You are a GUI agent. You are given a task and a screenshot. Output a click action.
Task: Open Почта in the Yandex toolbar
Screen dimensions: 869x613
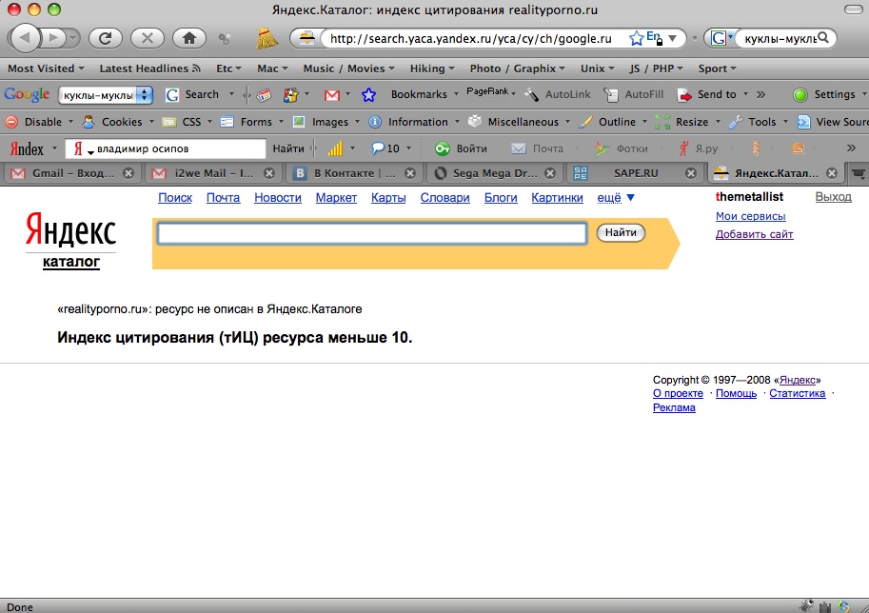[537, 148]
